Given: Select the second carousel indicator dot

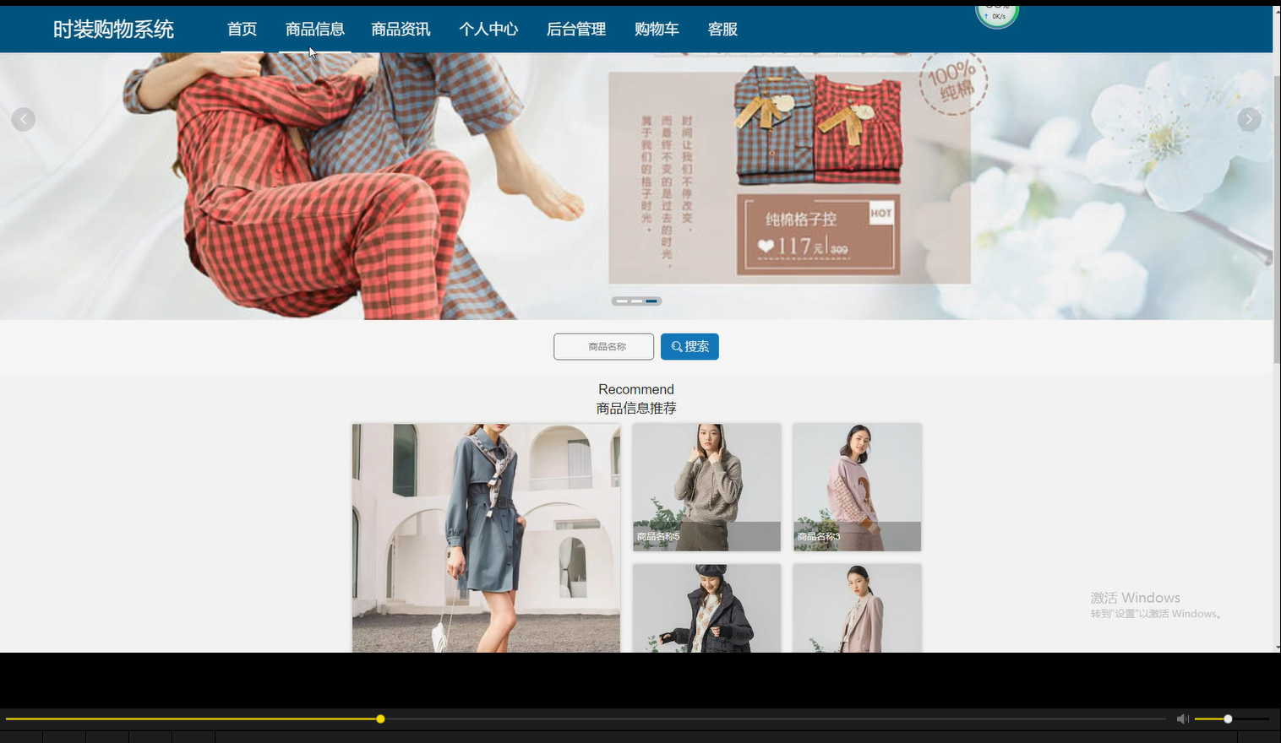Looking at the screenshot, I should pyautogui.click(x=636, y=301).
